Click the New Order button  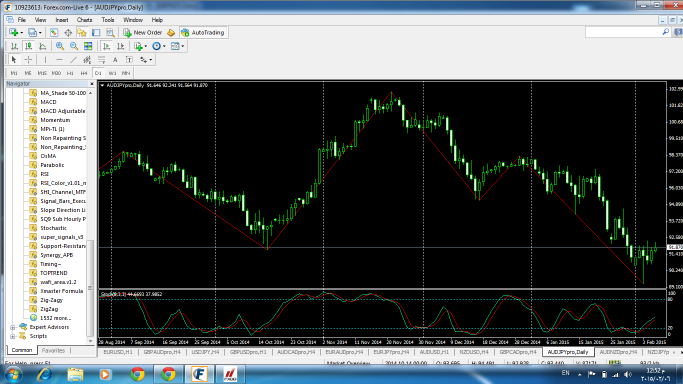click(143, 32)
